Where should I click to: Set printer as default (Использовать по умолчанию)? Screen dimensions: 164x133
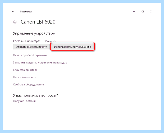[72, 47]
